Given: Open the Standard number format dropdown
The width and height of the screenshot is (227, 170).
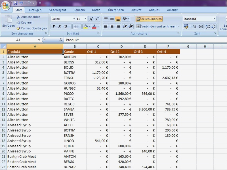Looking at the screenshot, I should (214, 19).
